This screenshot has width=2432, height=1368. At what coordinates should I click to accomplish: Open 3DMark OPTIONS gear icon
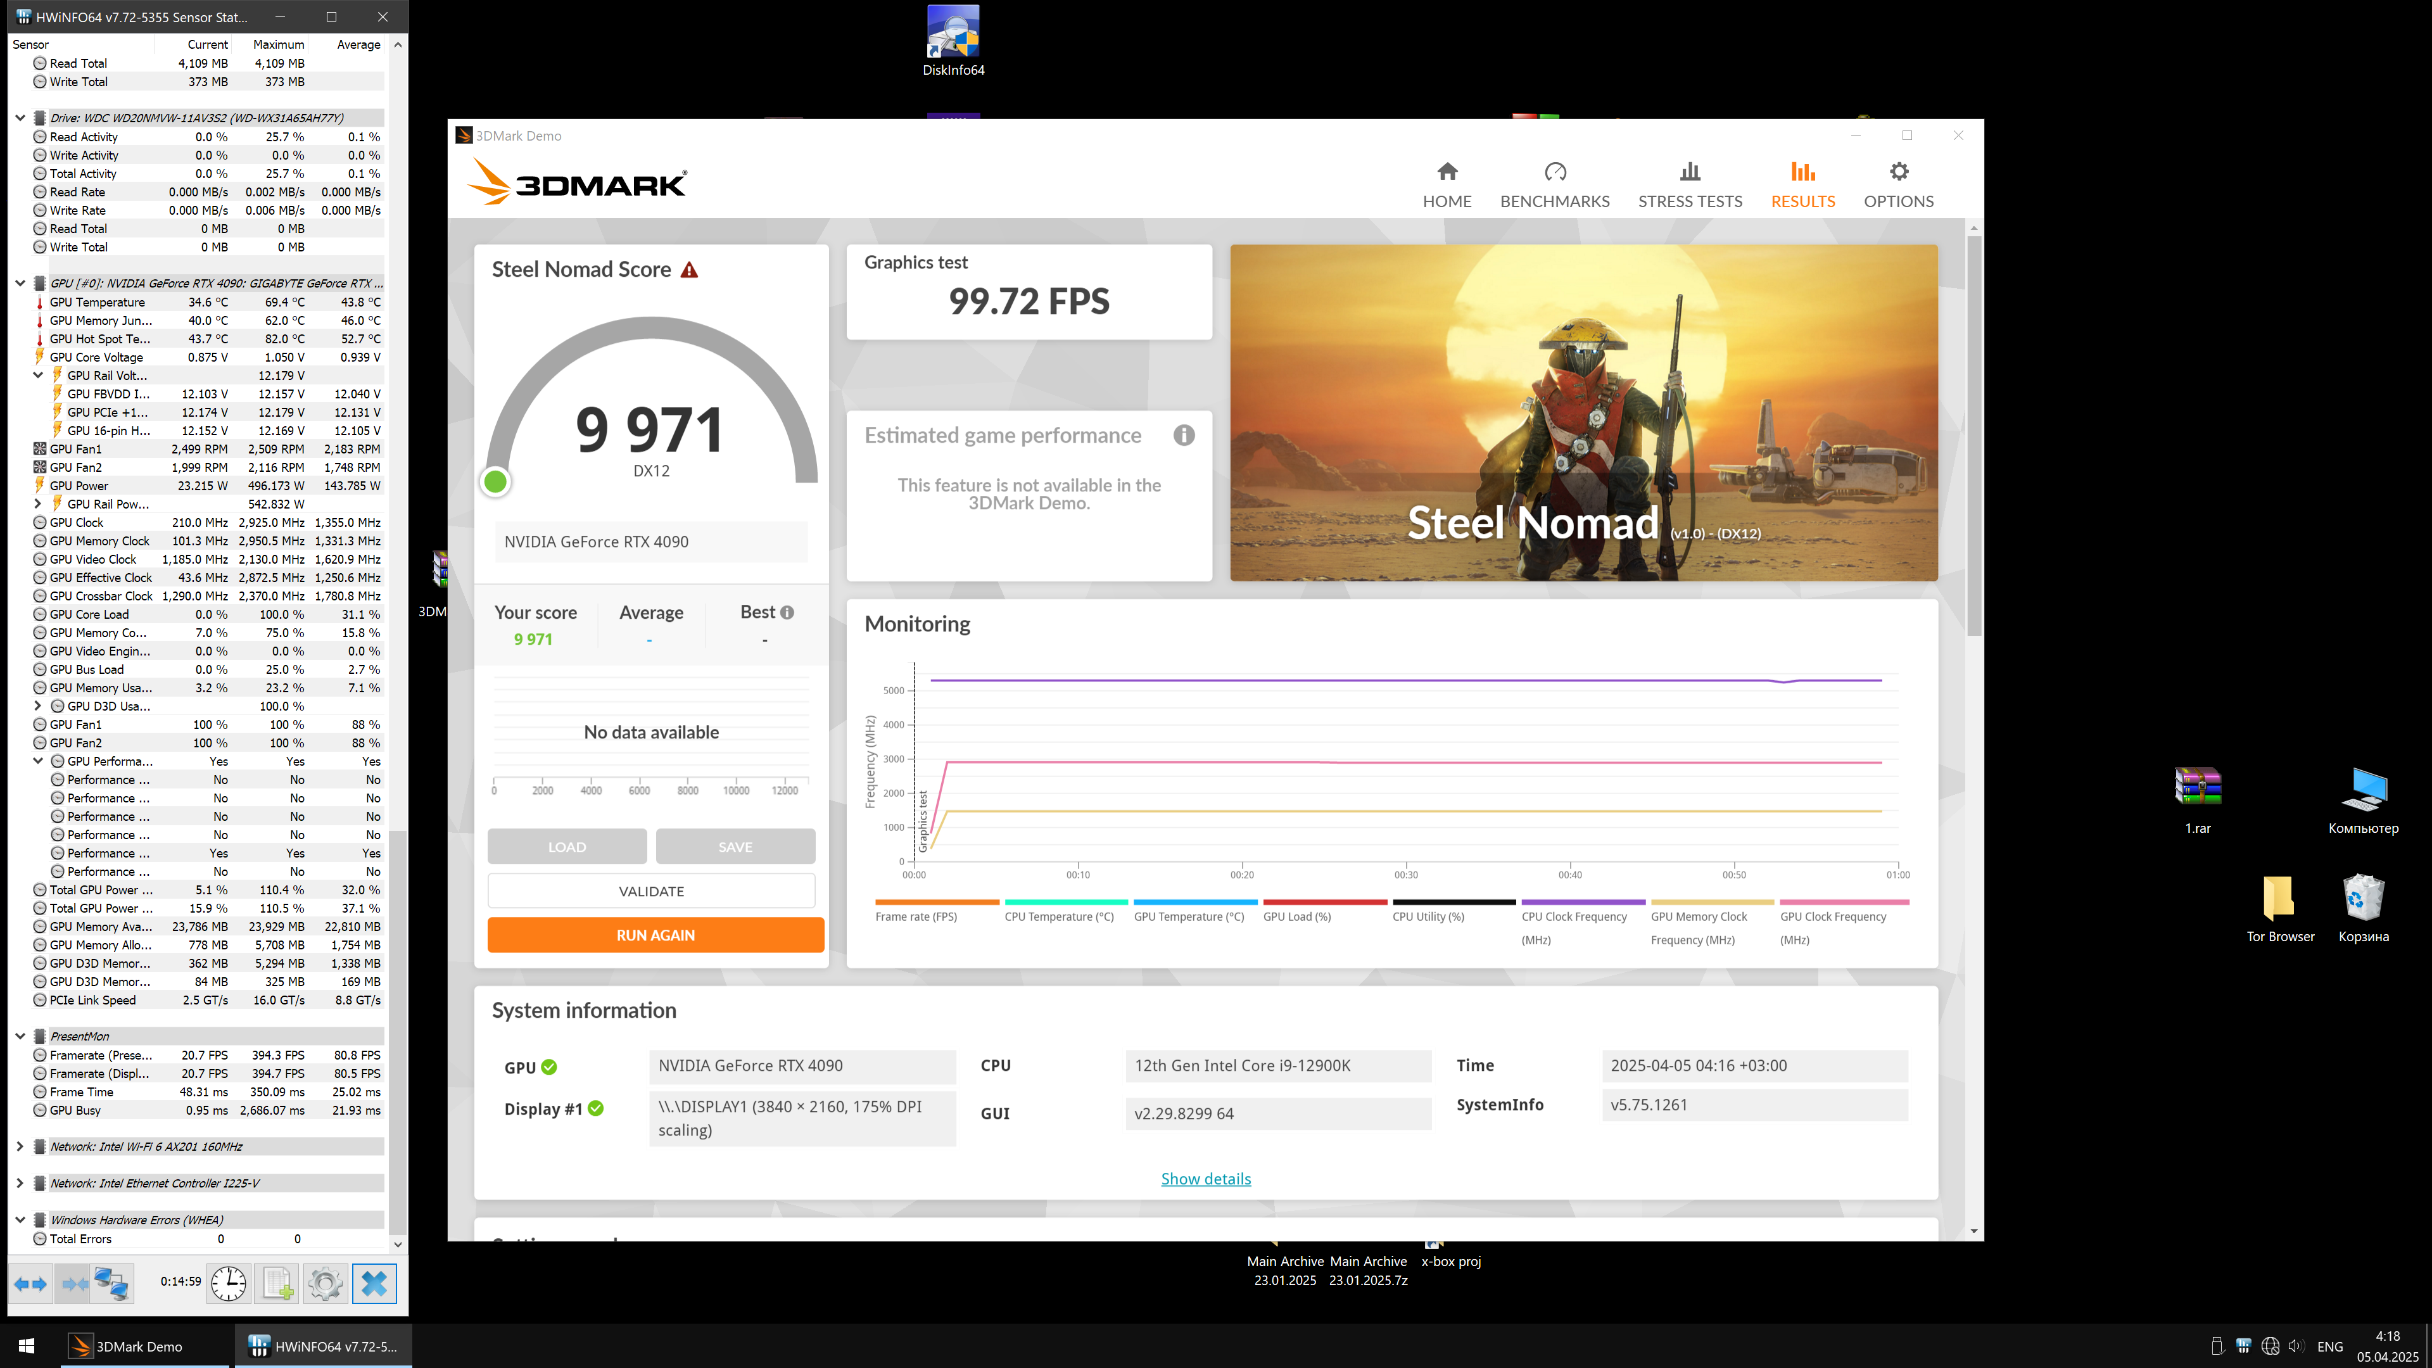point(1899,172)
